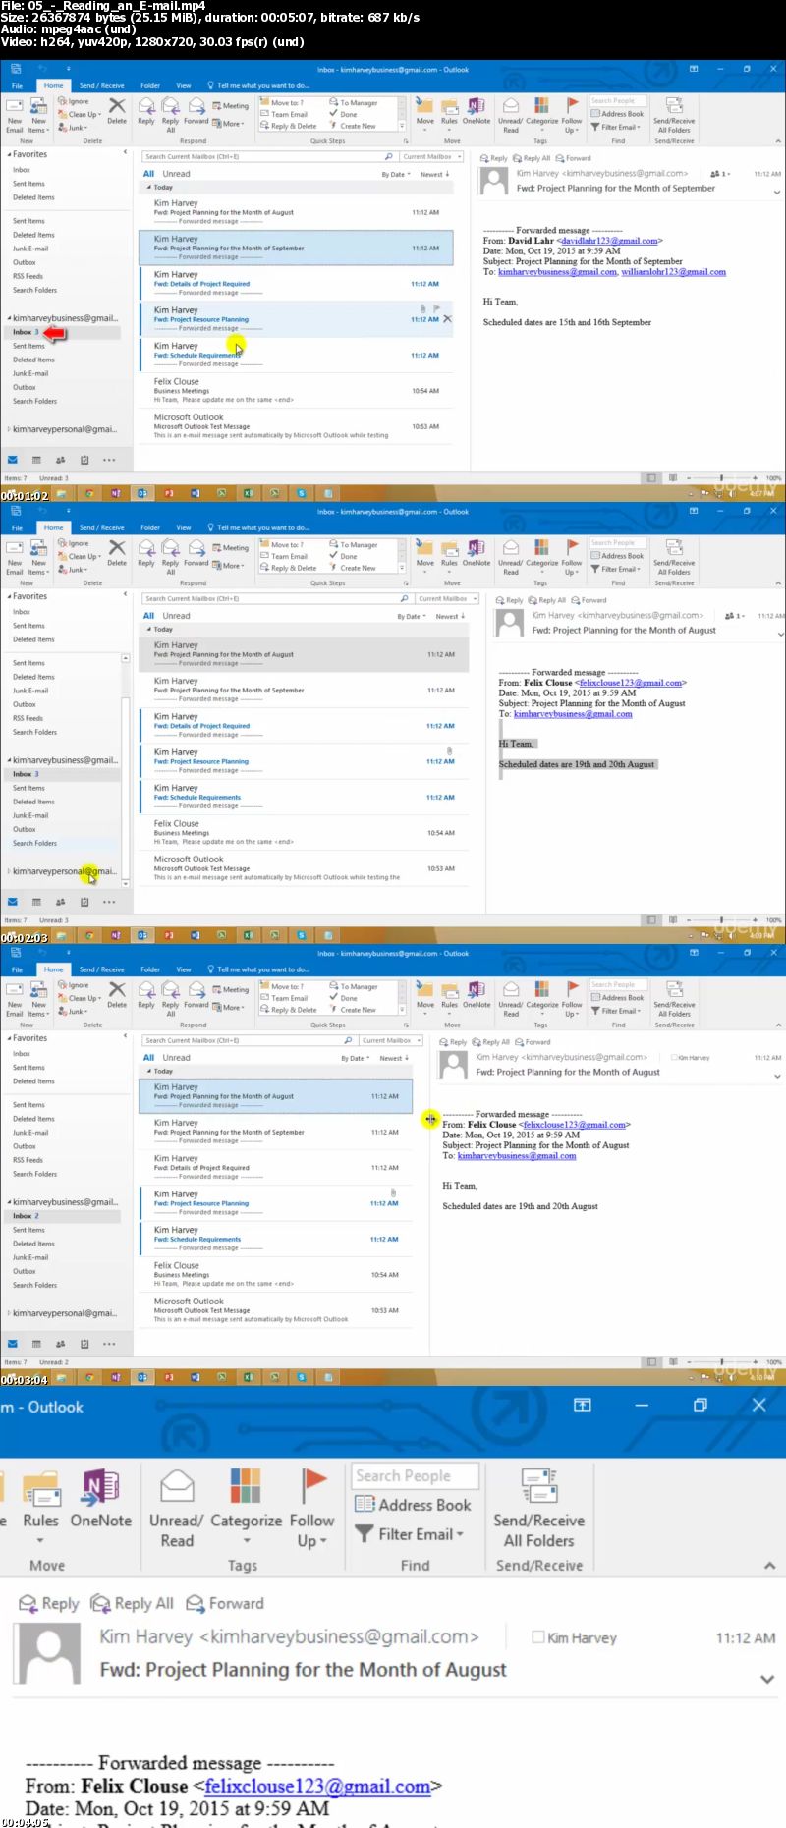The height and width of the screenshot is (1828, 786).
Task: Click To Manager quick step in 00:02:03 frame
Action: pos(353,544)
